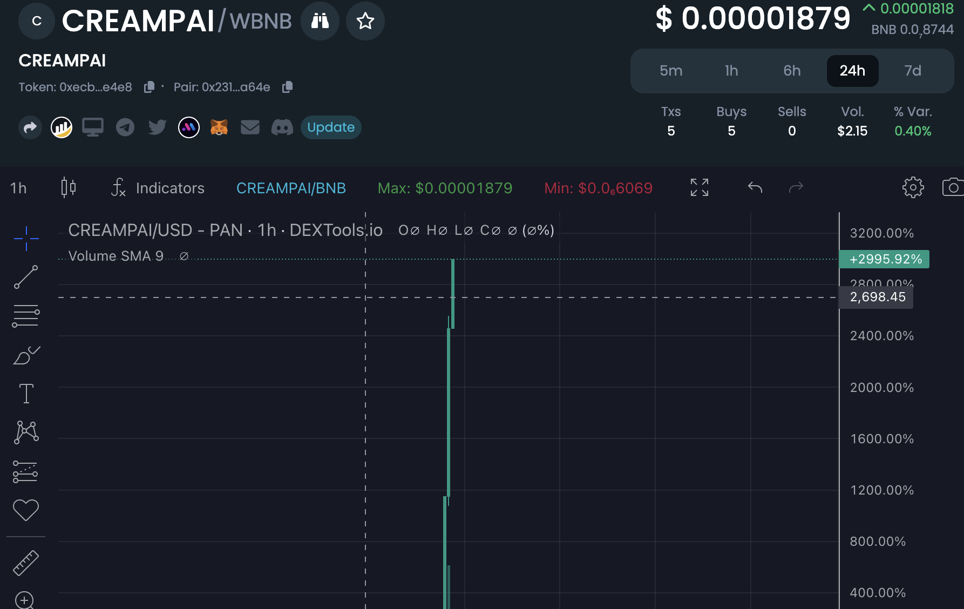Select the 5m timeframe tab
This screenshot has width=964, height=609.
pos(671,71)
